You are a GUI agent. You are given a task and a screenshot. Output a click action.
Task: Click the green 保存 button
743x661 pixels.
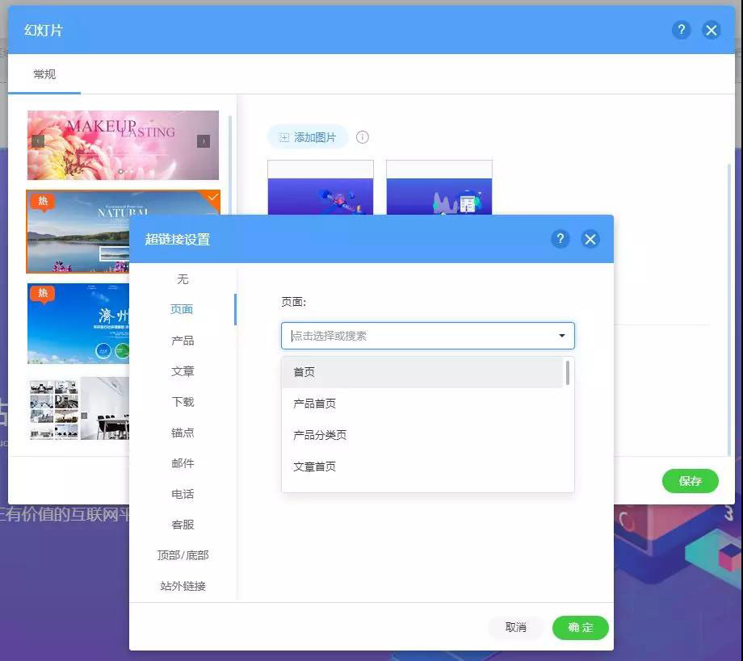coord(690,480)
